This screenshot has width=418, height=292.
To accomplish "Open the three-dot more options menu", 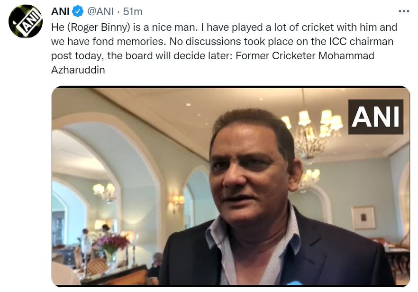I will coord(403,11).
